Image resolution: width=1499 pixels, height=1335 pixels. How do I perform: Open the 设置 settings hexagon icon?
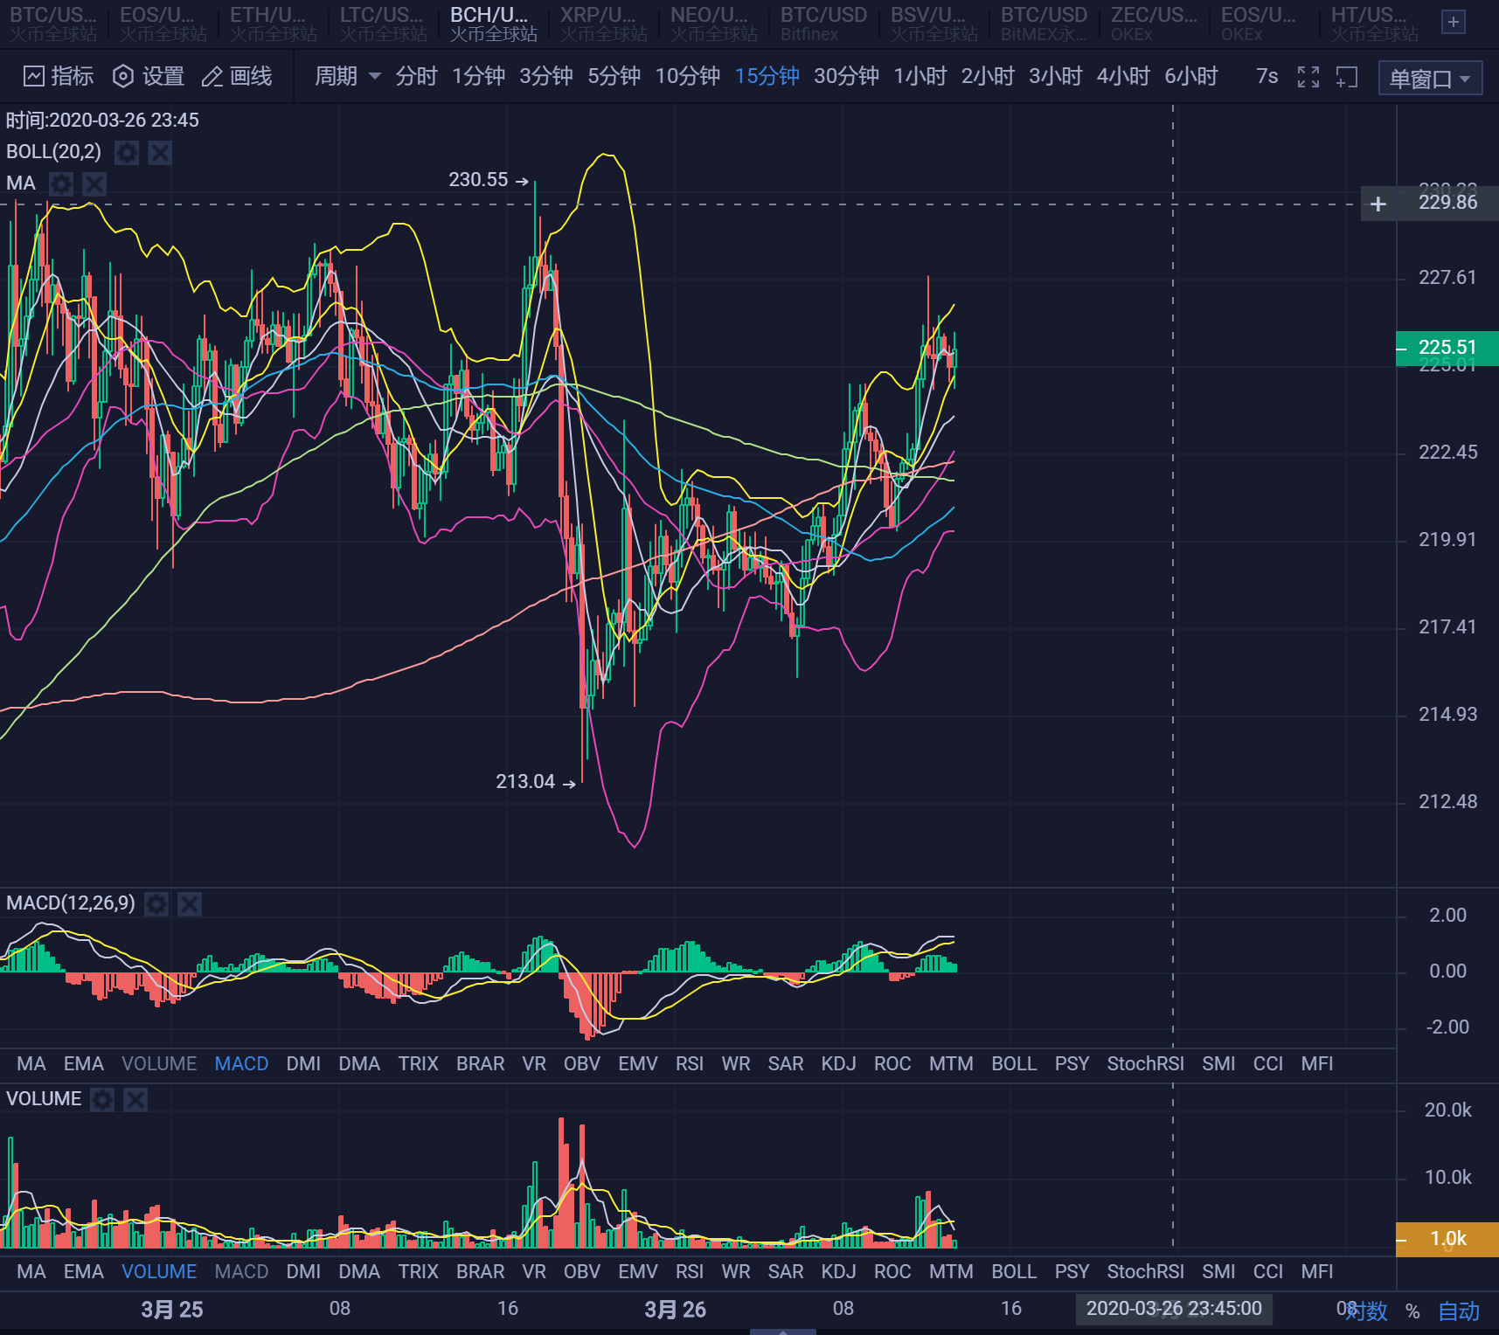click(x=123, y=77)
